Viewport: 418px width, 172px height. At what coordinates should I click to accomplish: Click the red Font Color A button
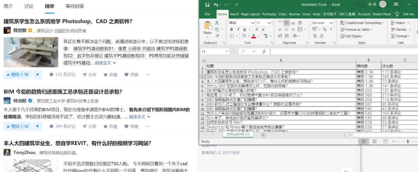coord(254,36)
